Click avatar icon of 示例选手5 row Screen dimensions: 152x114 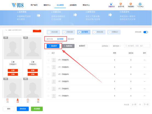54,67
